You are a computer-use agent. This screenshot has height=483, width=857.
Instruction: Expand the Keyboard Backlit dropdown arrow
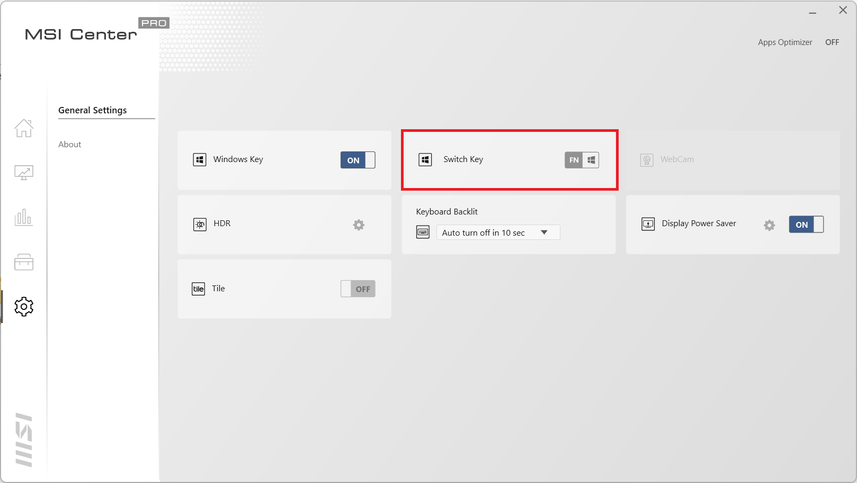coord(544,232)
